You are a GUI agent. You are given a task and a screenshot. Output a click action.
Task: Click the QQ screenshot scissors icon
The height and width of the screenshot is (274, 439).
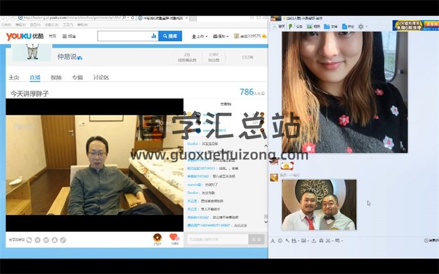click(x=329, y=241)
